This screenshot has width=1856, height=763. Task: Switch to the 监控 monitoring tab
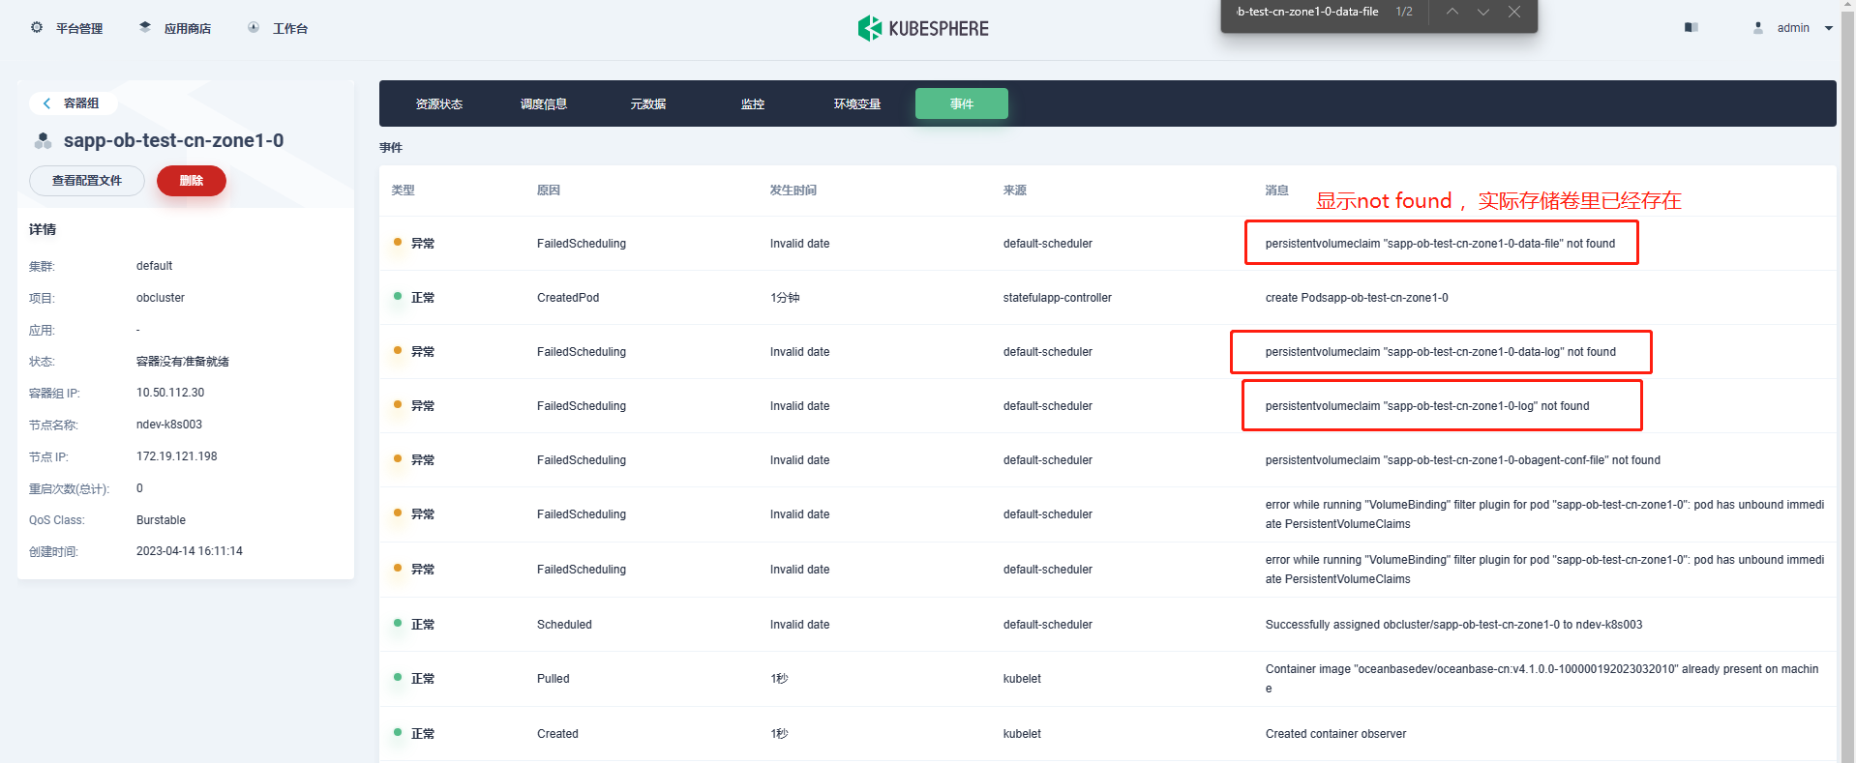(753, 103)
